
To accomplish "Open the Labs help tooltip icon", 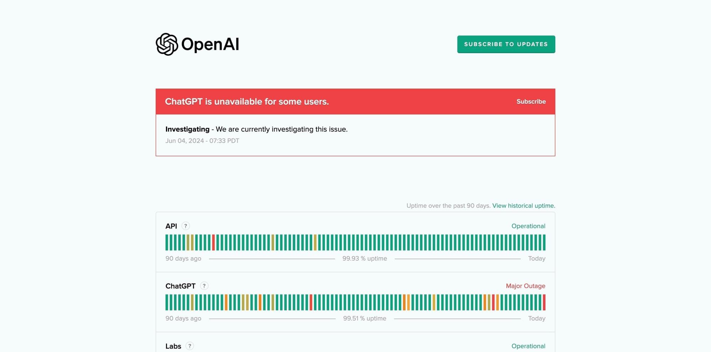I will (x=189, y=346).
